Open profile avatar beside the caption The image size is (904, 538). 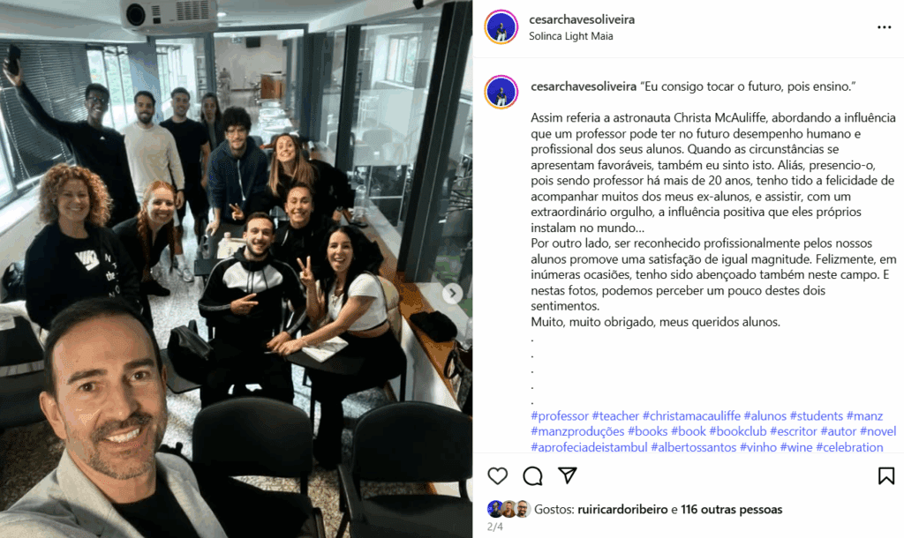(x=501, y=92)
